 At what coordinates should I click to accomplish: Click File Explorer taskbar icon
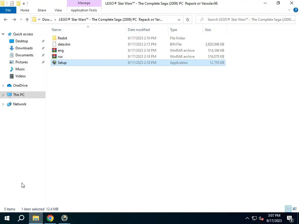point(36,218)
